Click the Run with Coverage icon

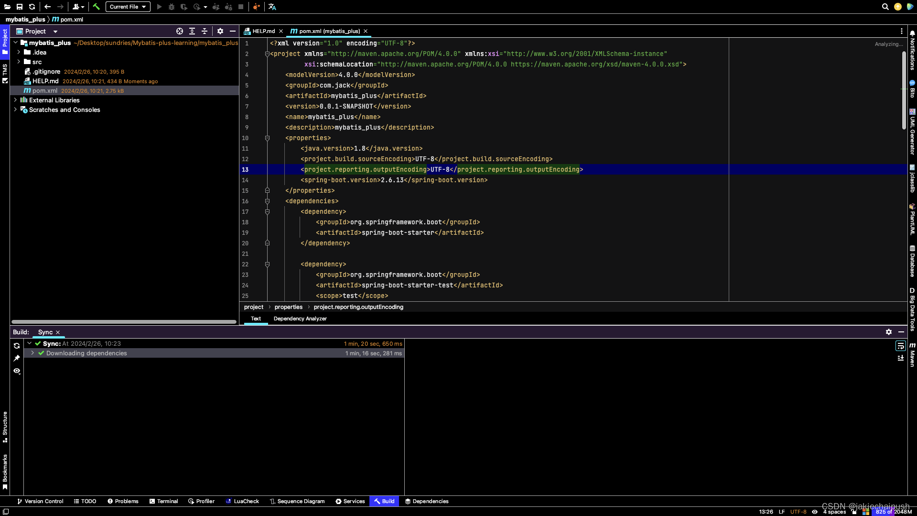183,7
